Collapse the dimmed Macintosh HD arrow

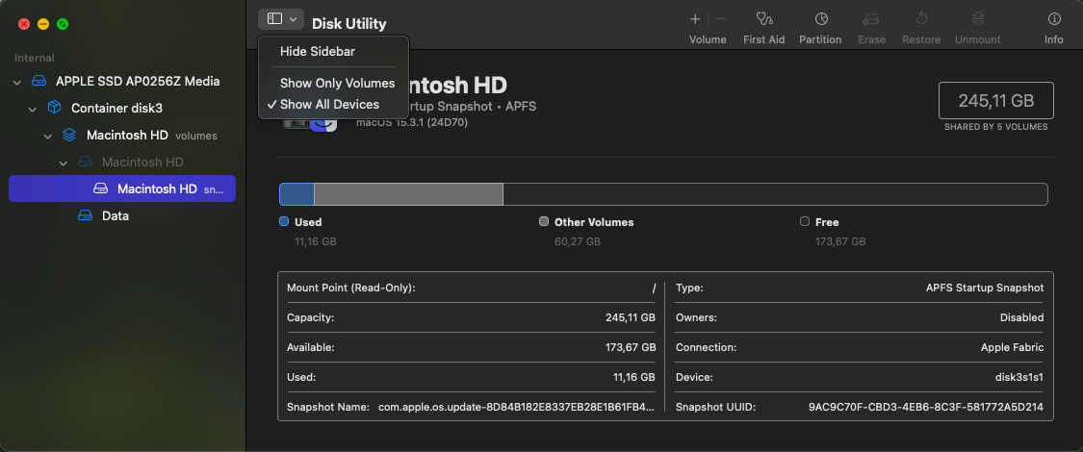[63, 163]
